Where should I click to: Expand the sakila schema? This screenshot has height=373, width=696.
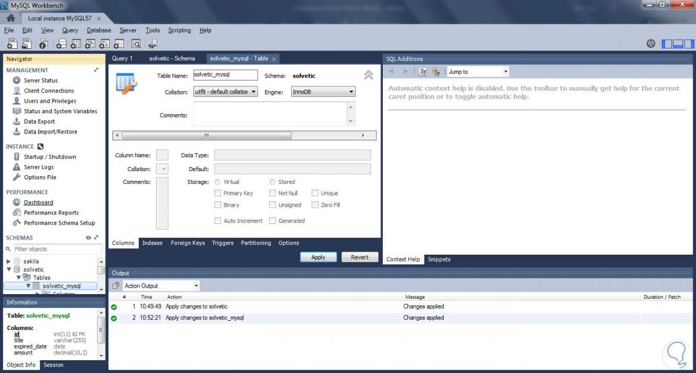pos(8,262)
